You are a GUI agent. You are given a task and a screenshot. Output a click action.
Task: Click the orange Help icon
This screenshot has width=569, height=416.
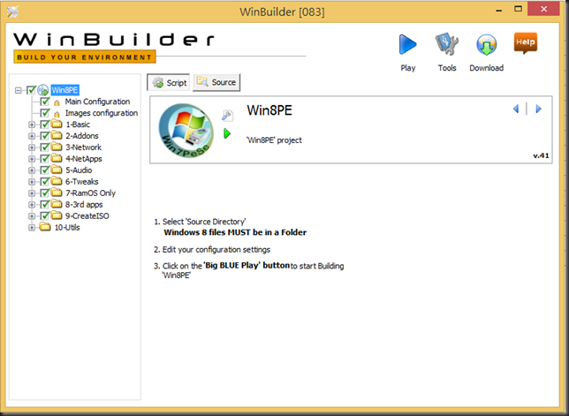525,42
